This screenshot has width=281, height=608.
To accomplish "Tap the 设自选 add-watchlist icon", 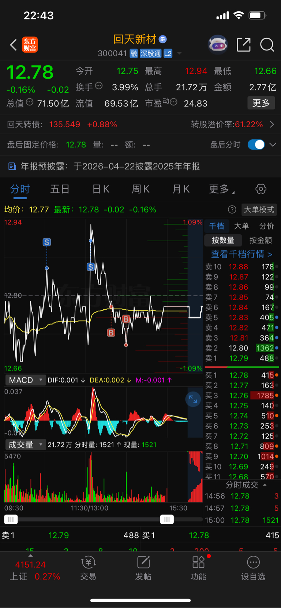I will point(253,562).
